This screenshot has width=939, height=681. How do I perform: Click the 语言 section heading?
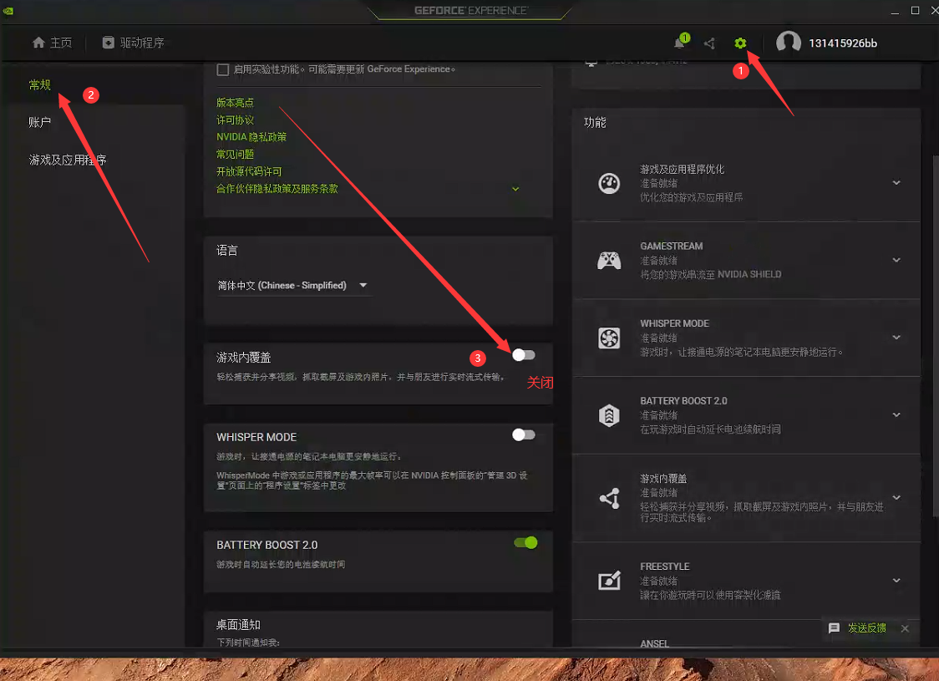click(x=227, y=251)
